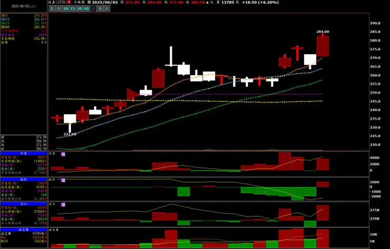Viewport: 390px width, 249px height.
Task: Click the 投信持股比例 11.46% row
Action: [x=24, y=199]
